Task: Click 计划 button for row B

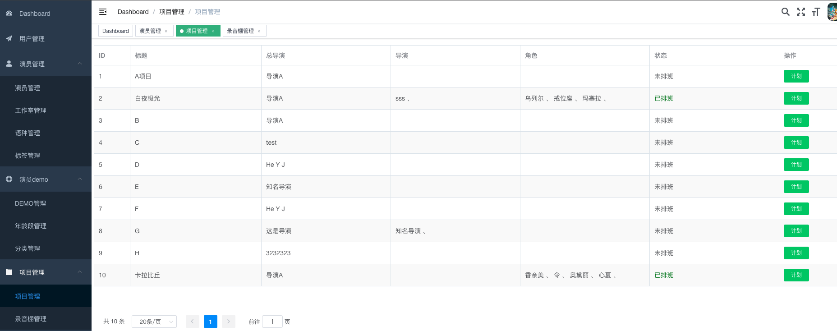Action: [x=796, y=120]
